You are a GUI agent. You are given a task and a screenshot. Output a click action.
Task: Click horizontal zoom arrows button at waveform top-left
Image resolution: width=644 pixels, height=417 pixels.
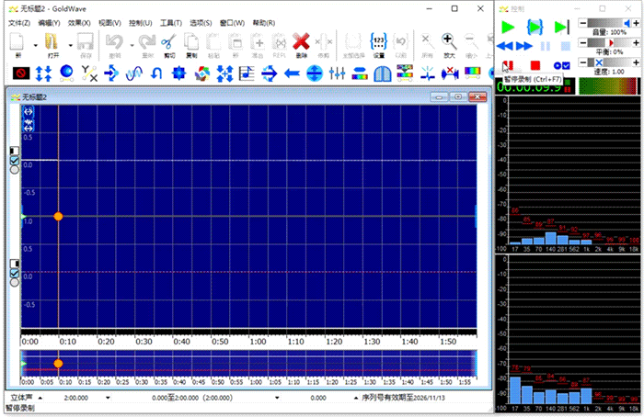click(x=28, y=111)
